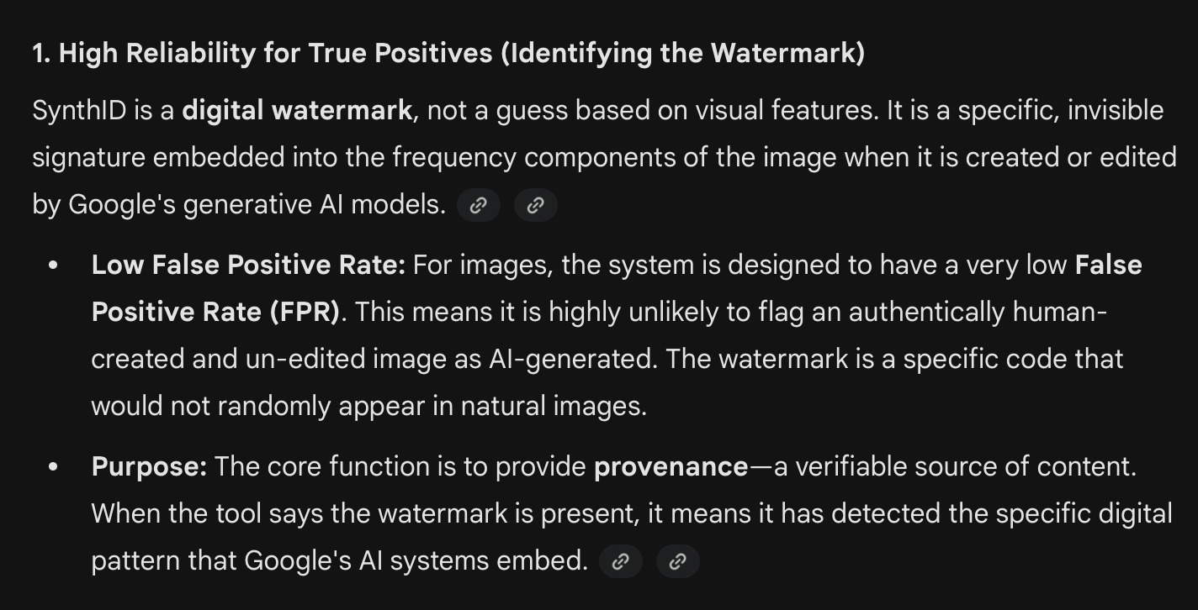Open first citation link icon after 'systems embed.'
Image resolution: width=1198 pixels, height=610 pixels.
point(621,561)
